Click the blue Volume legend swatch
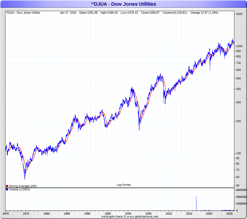 tap(7, 190)
